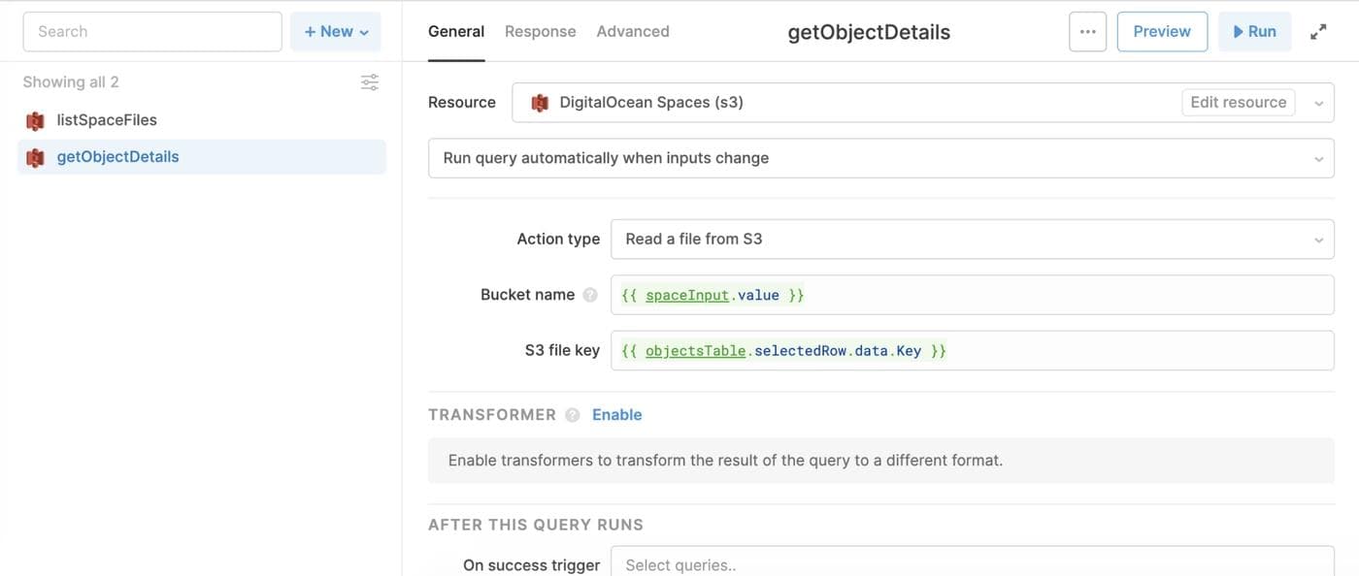Viewport: 1359px width, 576px height.
Task: Click the S3 file key input field
Action: 972,351
